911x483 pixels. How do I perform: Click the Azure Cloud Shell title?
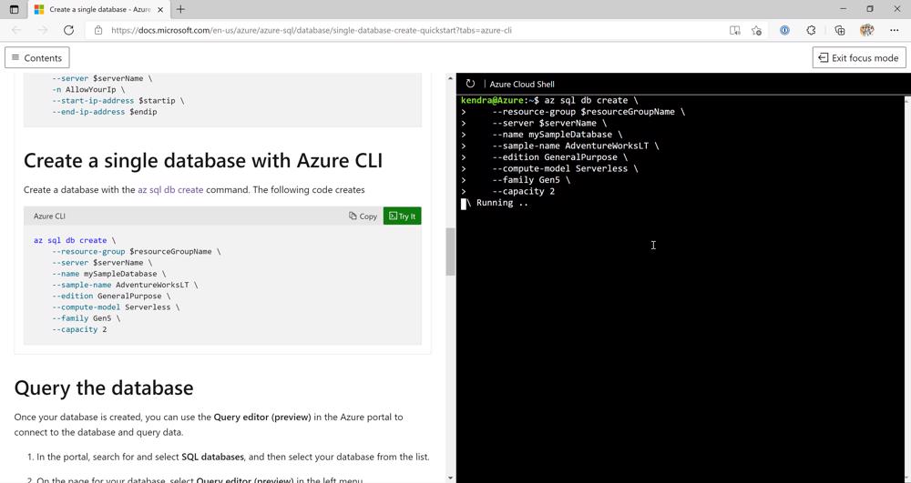click(522, 84)
